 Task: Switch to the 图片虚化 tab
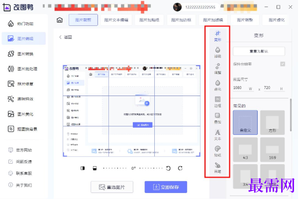(x=277, y=20)
